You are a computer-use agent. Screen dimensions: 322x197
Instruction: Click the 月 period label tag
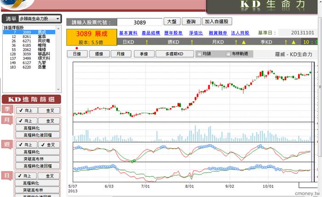7,120
